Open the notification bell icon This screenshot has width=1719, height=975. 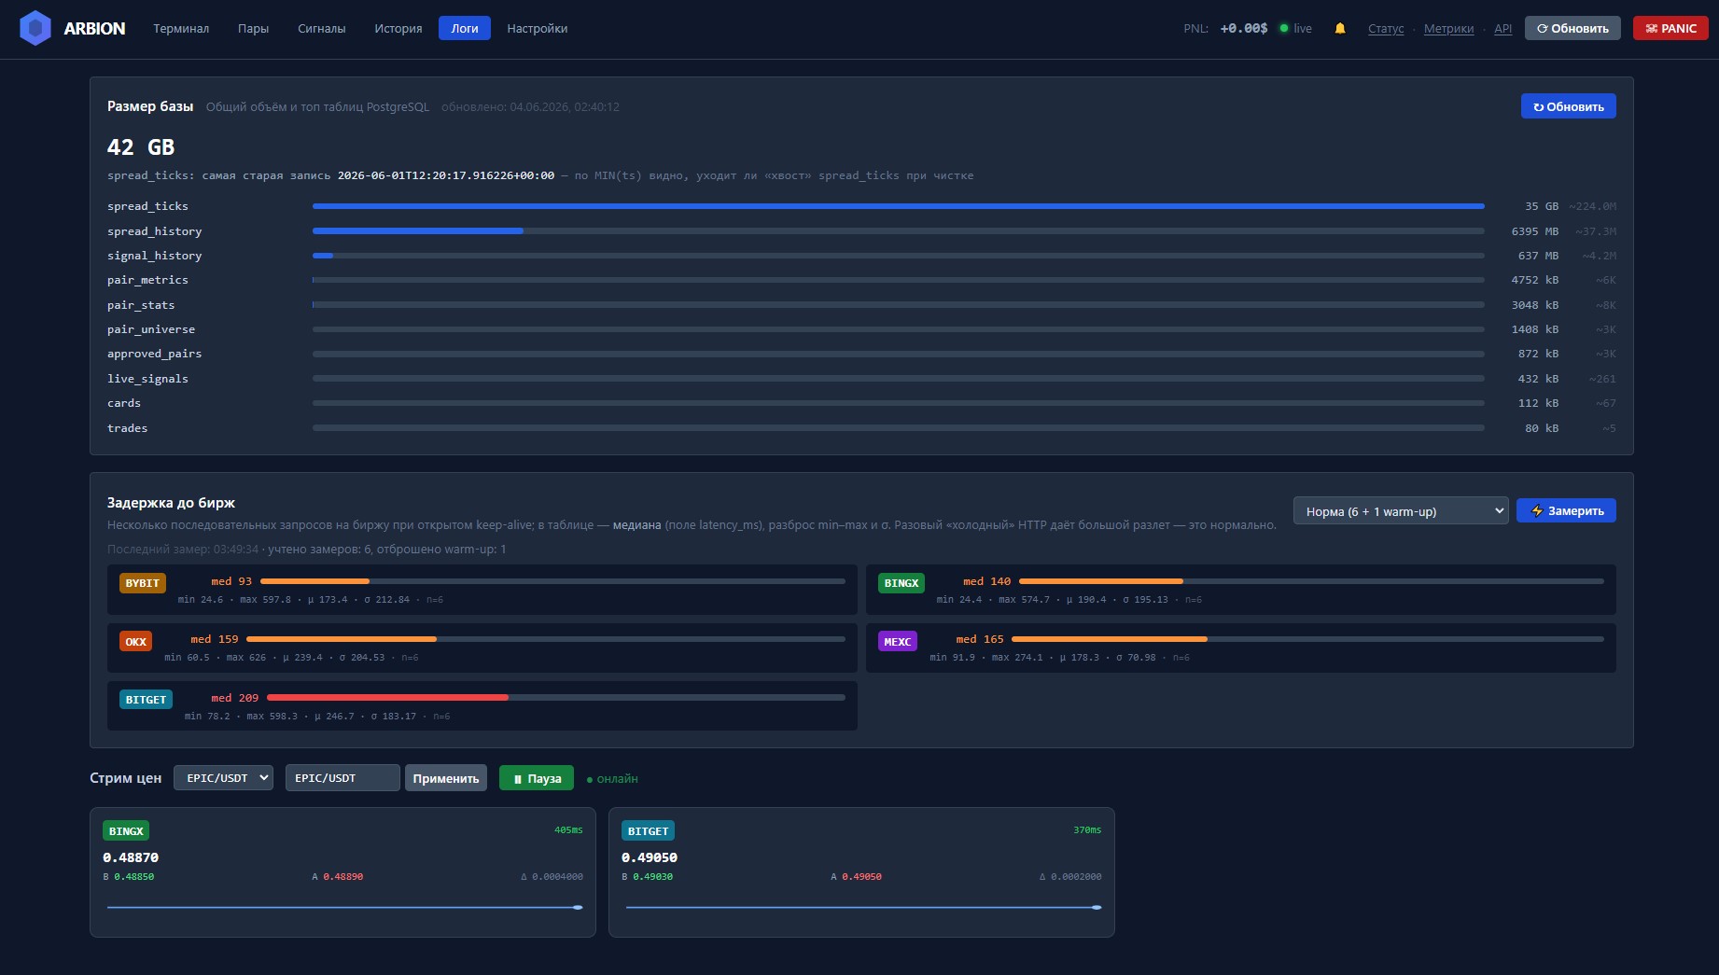[1340, 28]
